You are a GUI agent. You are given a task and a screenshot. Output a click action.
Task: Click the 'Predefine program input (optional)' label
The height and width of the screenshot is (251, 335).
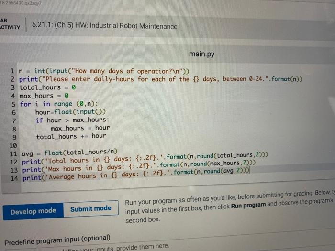pos(57,240)
